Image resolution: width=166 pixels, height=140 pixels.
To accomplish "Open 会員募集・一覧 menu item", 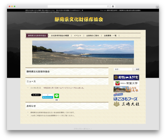I will click(x=110, y=35).
